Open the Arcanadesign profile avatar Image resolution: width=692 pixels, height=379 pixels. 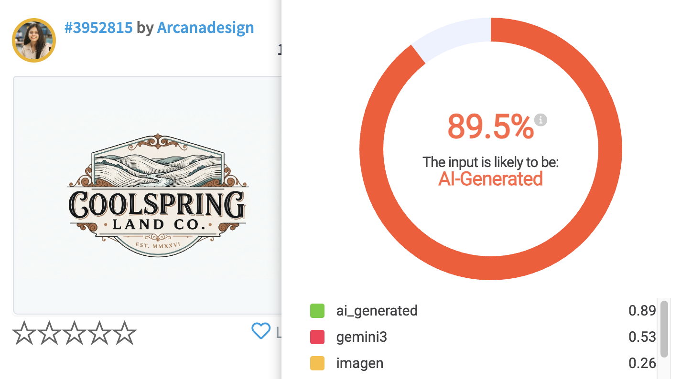[x=34, y=41]
